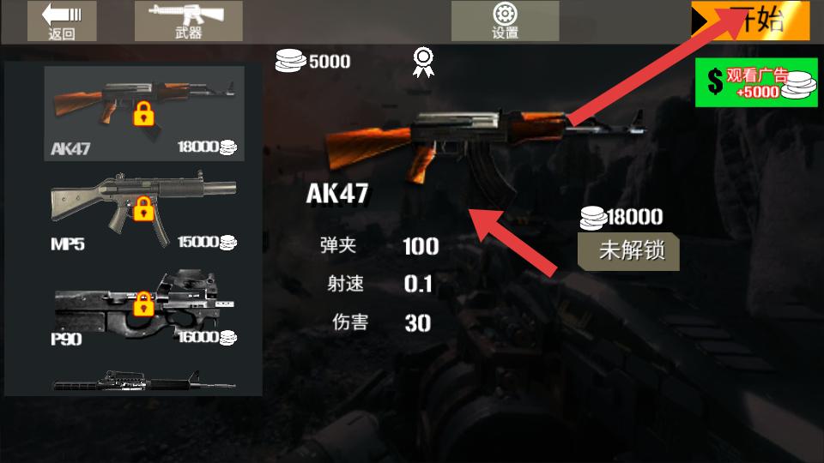824x463 pixels.
Task: Click the medal ribbon icon
Action: point(423,62)
